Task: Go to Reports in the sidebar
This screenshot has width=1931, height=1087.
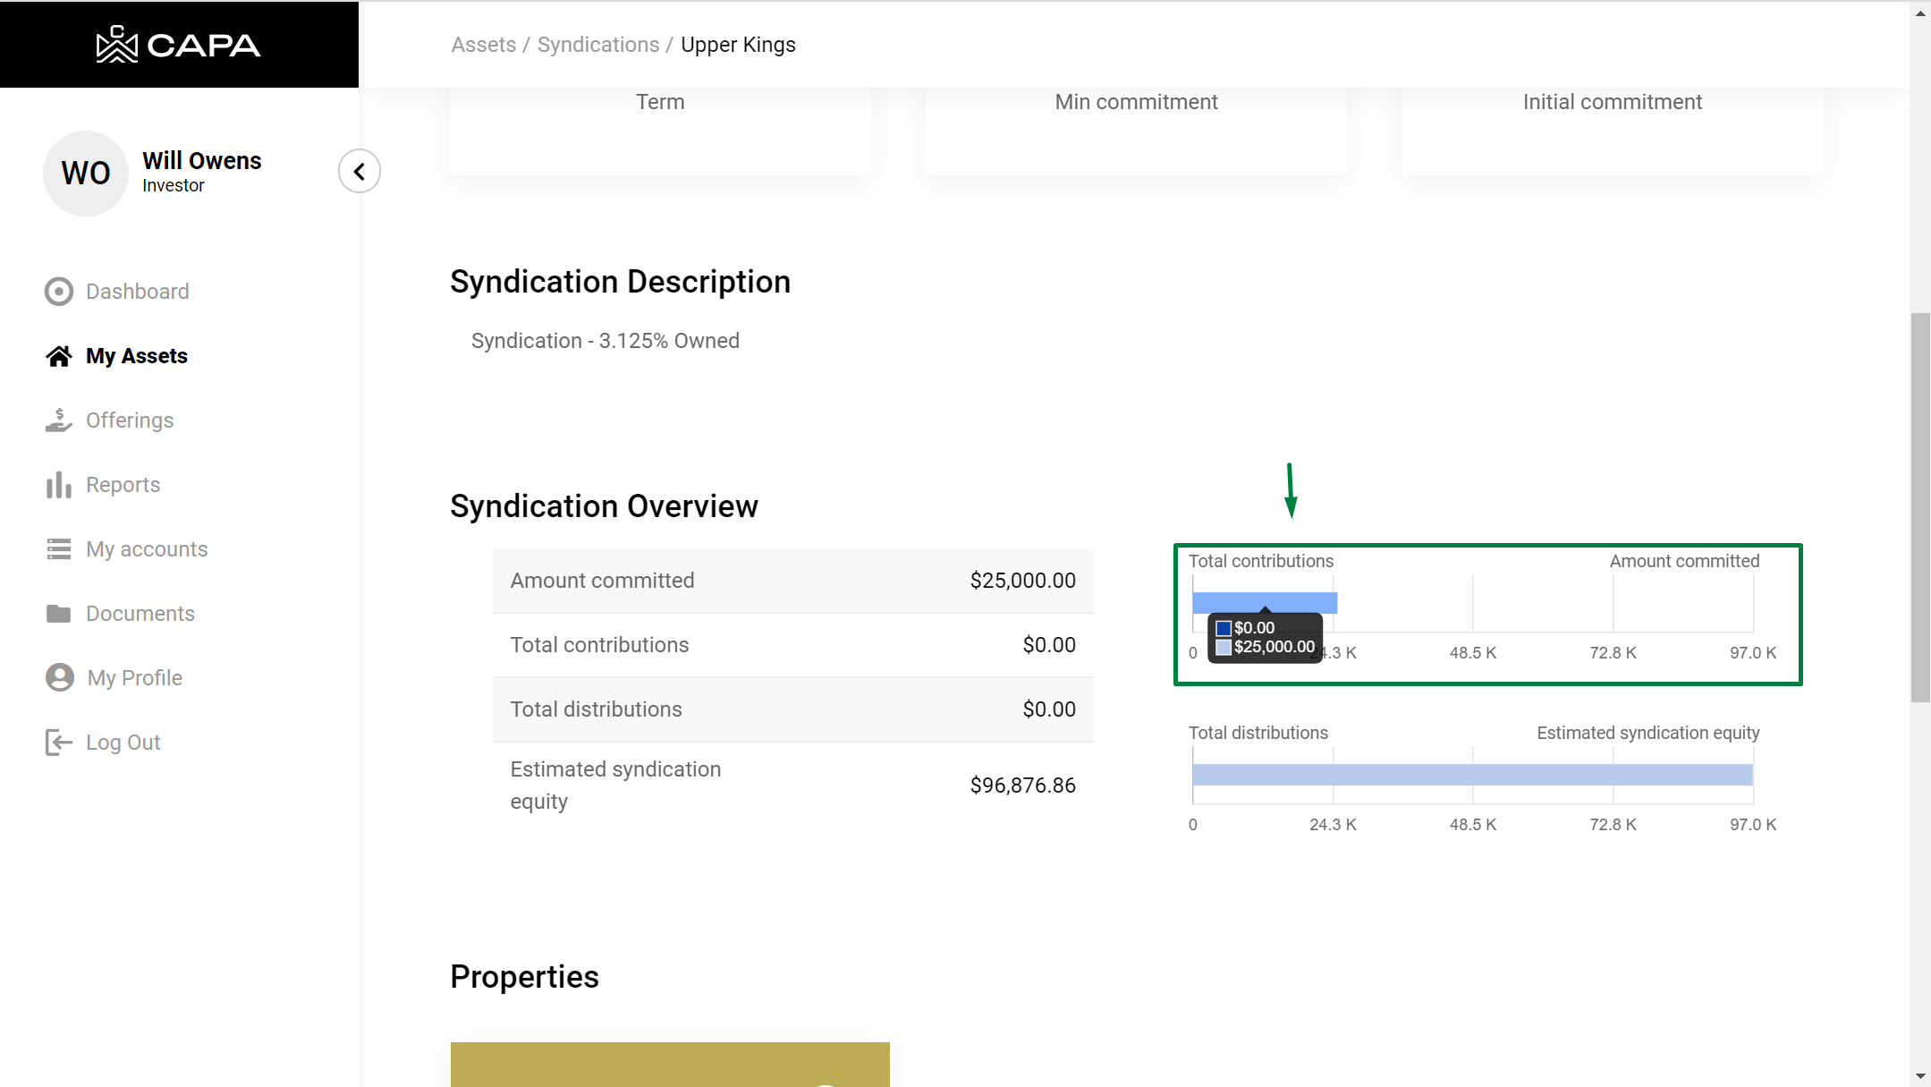Action: tap(123, 485)
